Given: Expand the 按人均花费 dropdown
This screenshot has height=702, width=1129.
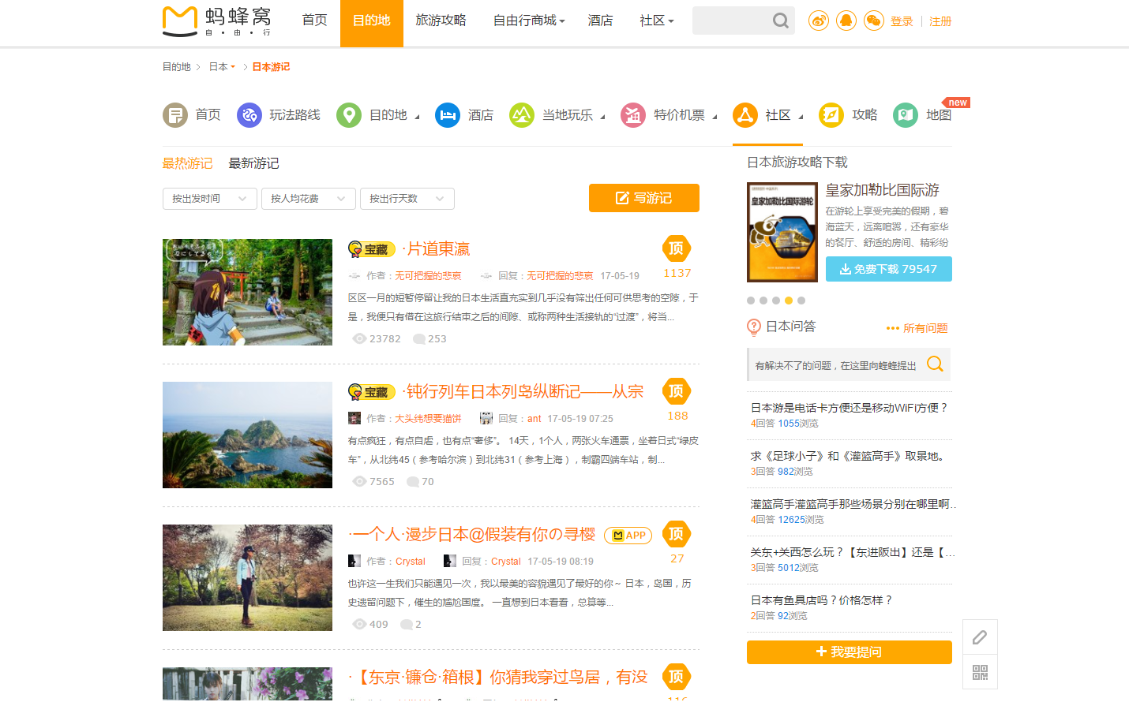Looking at the screenshot, I should [308, 199].
